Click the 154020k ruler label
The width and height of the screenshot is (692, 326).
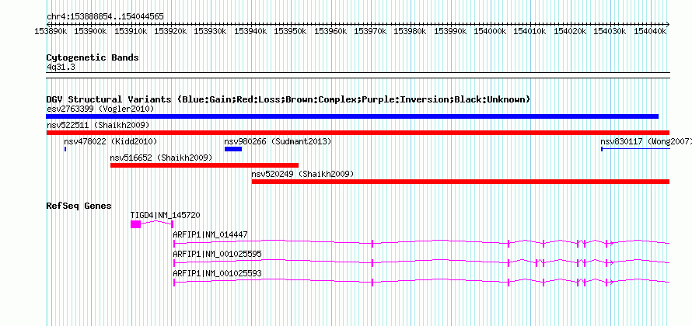tap(570, 31)
